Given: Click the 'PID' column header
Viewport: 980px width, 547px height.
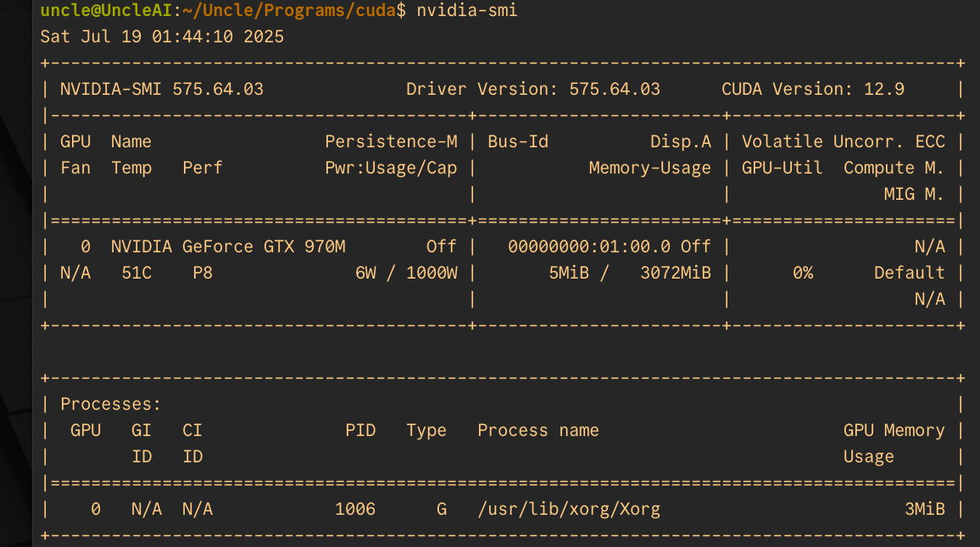Looking at the screenshot, I should pyautogui.click(x=360, y=430).
